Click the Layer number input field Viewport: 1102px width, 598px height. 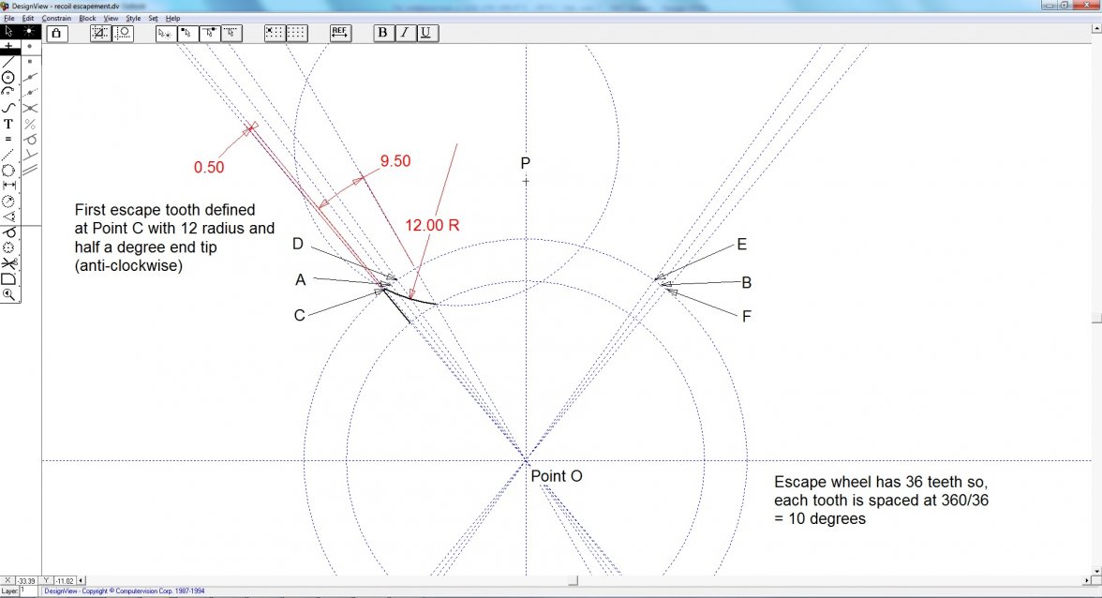30,591
